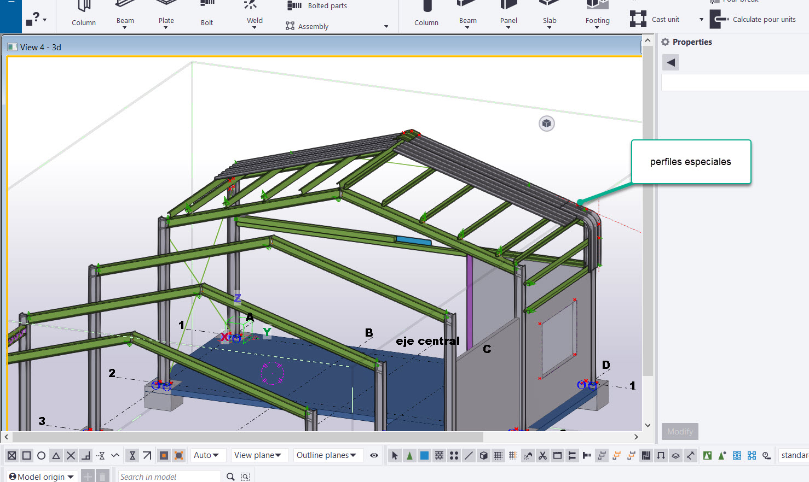Viewport: 809px width, 482px height.
Task: Select the steel Column tool beside Beam and Plate
Action: pos(83,15)
